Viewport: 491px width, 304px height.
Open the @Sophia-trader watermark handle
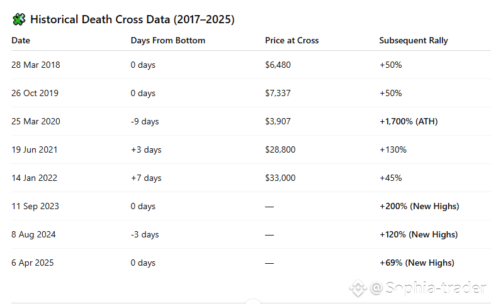pyautogui.click(x=428, y=288)
